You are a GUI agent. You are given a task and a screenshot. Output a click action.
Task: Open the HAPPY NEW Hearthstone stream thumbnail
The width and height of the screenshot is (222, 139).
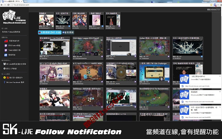88,73
